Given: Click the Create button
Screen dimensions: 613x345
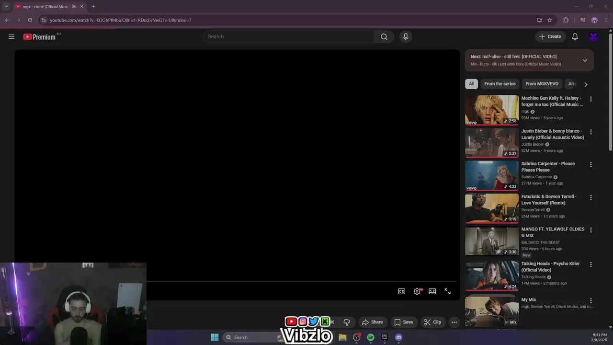Looking at the screenshot, I should click(550, 37).
